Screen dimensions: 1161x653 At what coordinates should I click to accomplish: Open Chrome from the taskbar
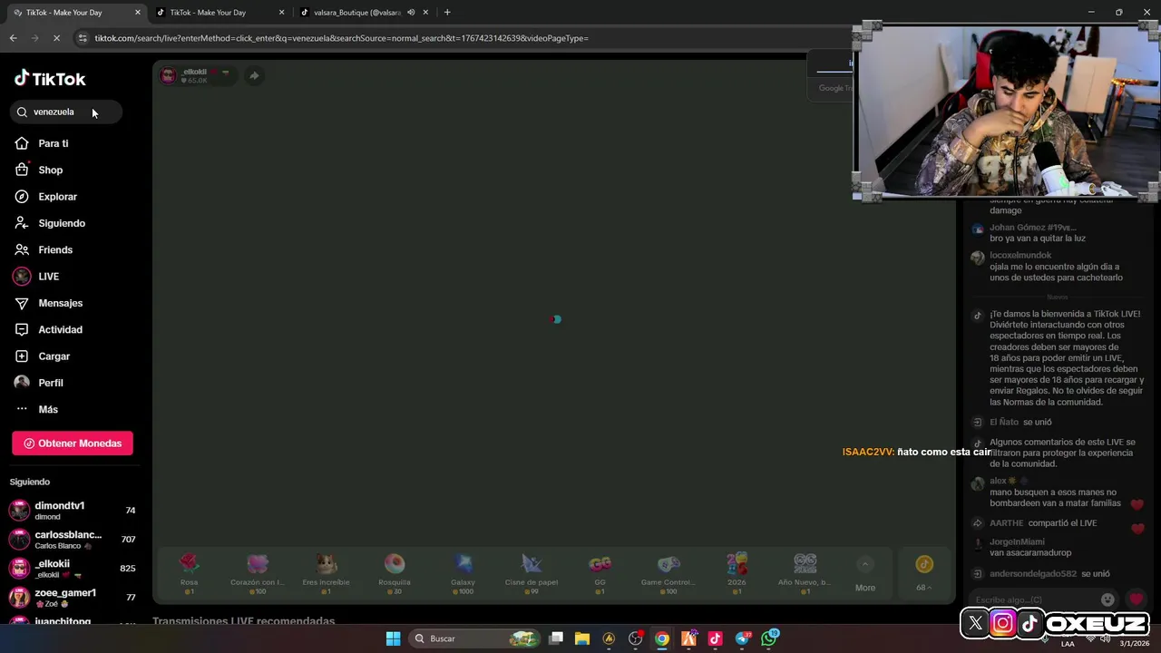click(x=662, y=638)
